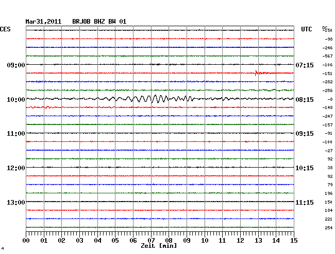Click the CES column header on the left
The width and height of the screenshot is (335, 254).
tap(5, 29)
